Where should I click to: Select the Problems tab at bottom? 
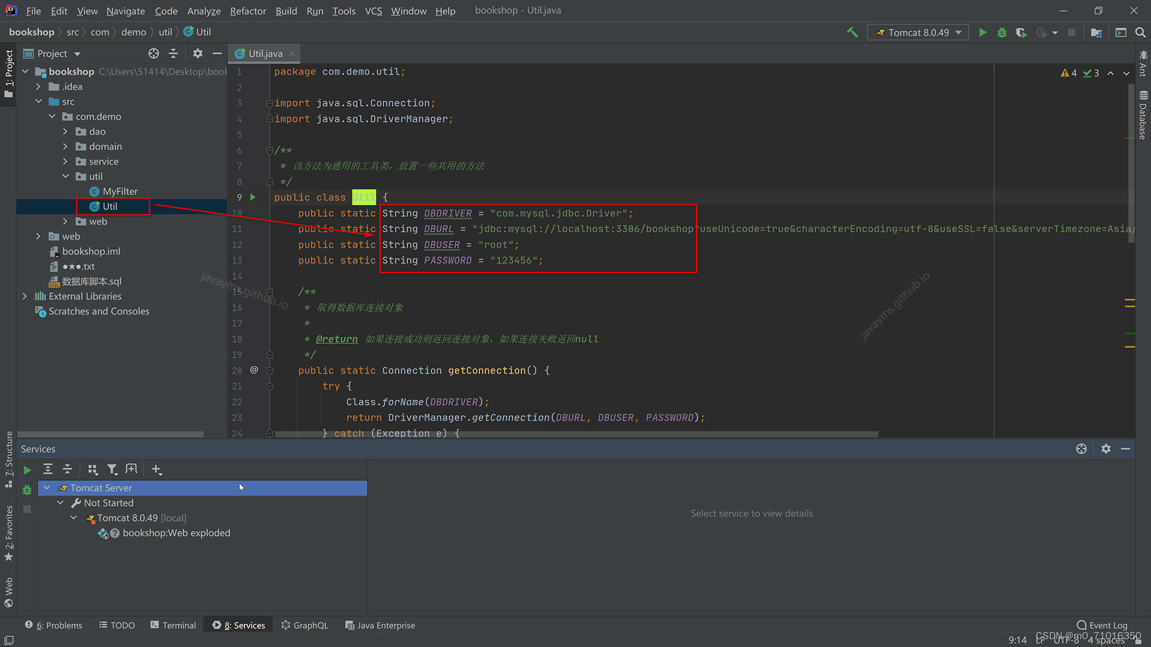pyautogui.click(x=57, y=625)
